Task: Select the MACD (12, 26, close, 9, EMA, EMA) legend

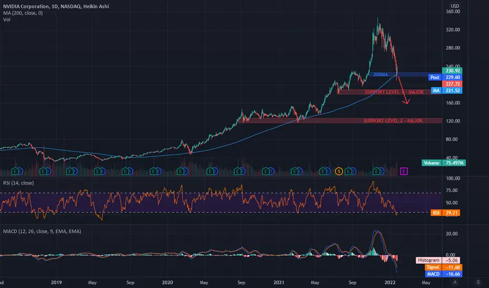Action: coord(42,231)
